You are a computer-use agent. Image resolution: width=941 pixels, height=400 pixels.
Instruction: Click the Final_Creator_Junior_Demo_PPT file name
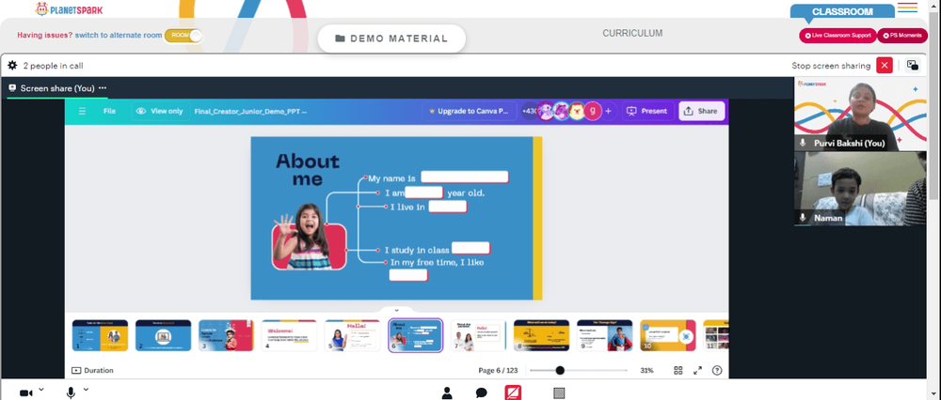point(250,112)
